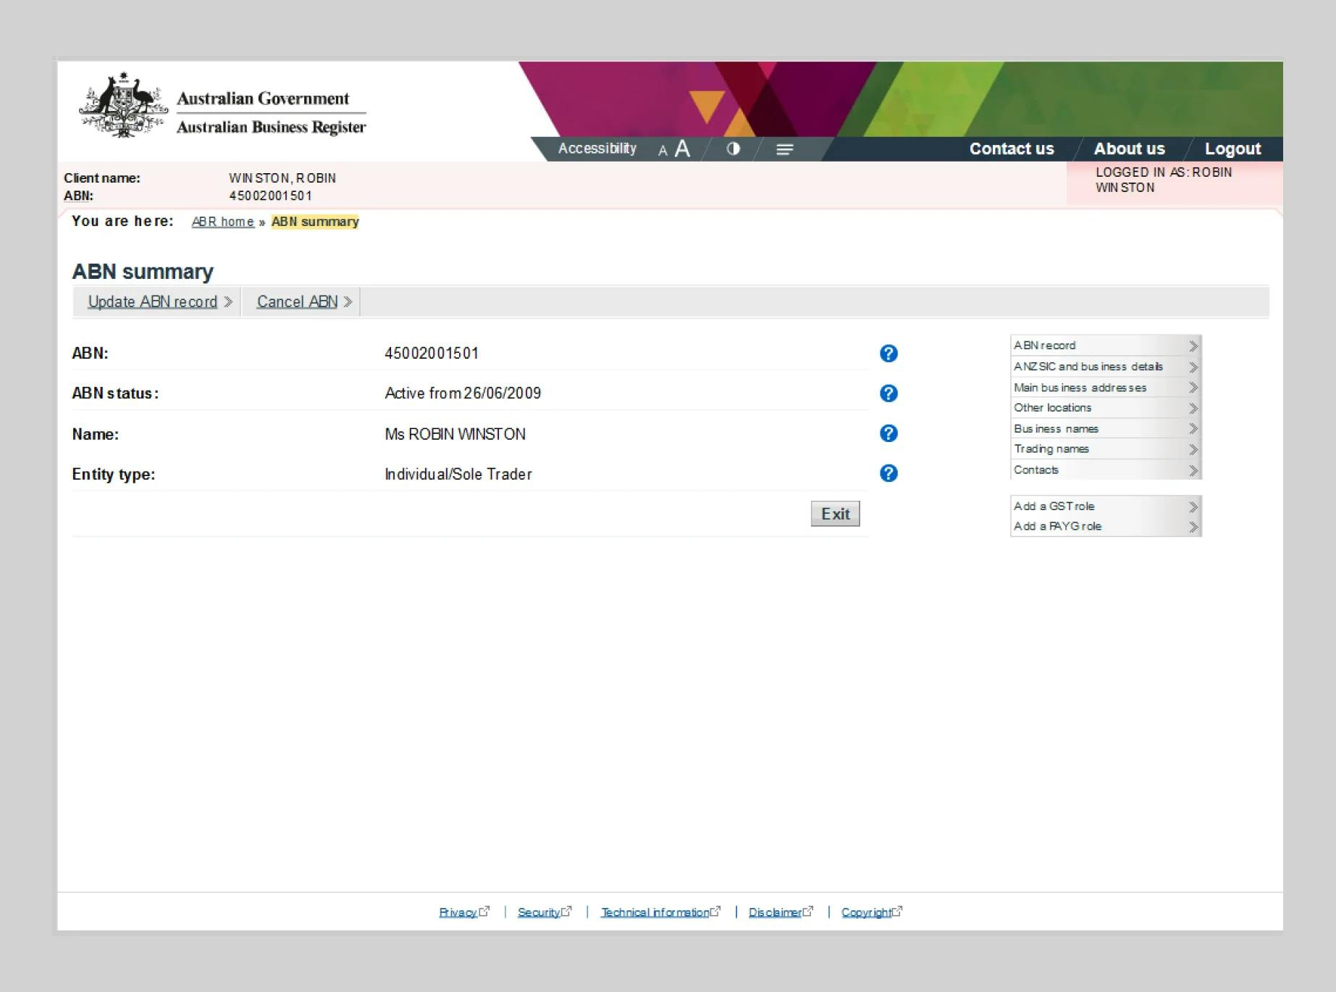Click 'WINSTON, ROBIN' client name text
The width and height of the screenshot is (1336, 992).
click(x=282, y=178)
